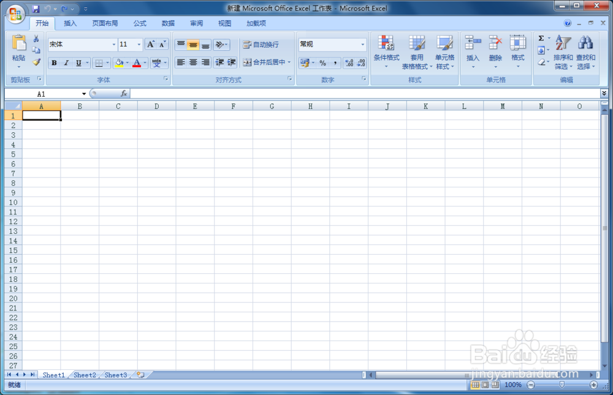The width and height of the screenshot is (613, 395).
Task: Open 单元格样式 cell styles
Action: tap(445, 52)
